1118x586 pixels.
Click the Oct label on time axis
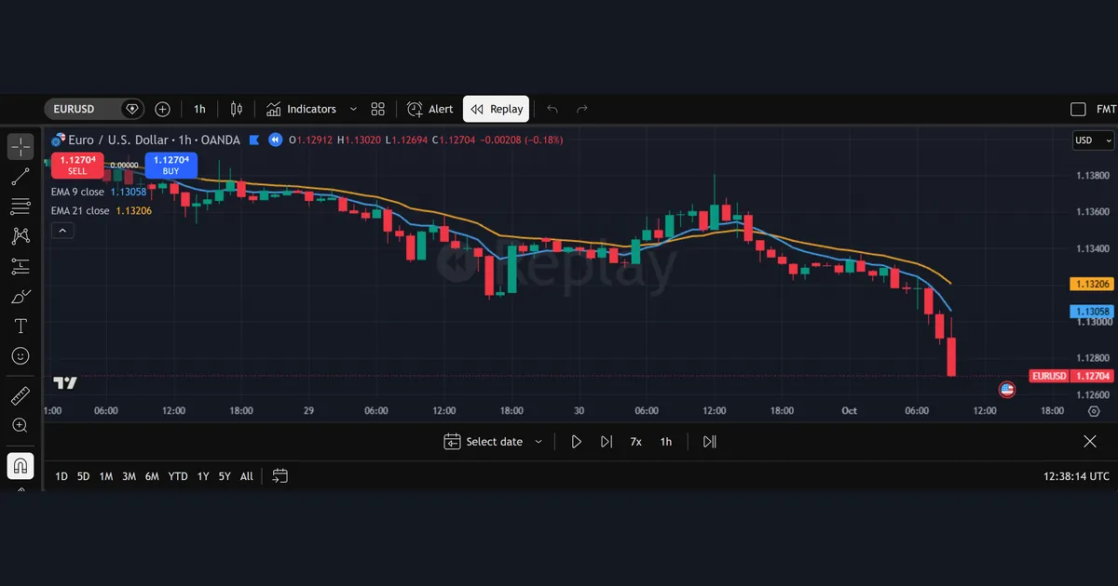(849, 411)
